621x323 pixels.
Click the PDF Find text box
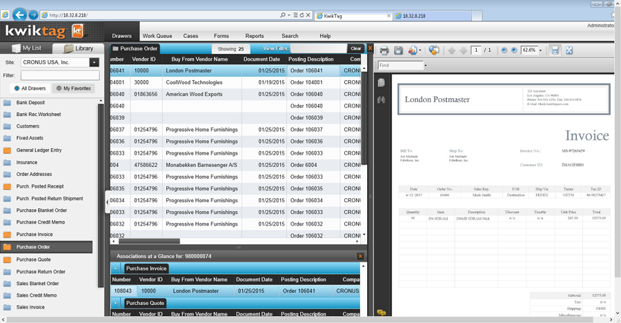400,66
